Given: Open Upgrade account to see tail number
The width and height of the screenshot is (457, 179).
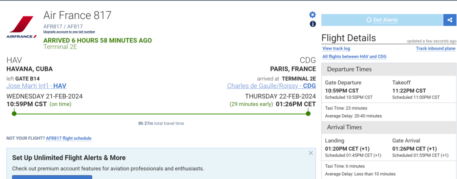Looking at the screenshot, I should point(69,32).
